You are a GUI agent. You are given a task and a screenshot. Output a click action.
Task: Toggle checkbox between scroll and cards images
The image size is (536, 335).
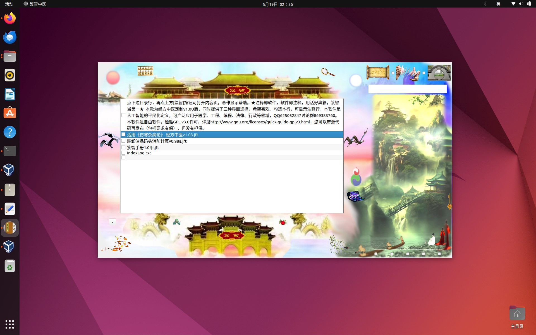(393, 73)
